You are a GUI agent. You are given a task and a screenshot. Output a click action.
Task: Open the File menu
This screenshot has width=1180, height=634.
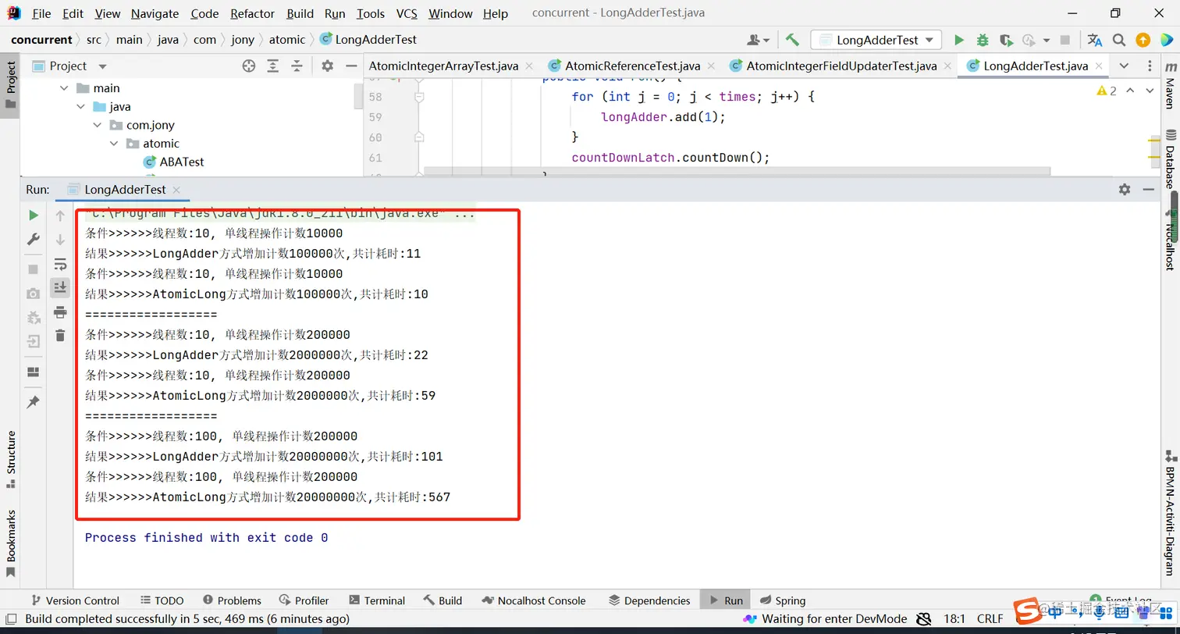tap(41, 13)
